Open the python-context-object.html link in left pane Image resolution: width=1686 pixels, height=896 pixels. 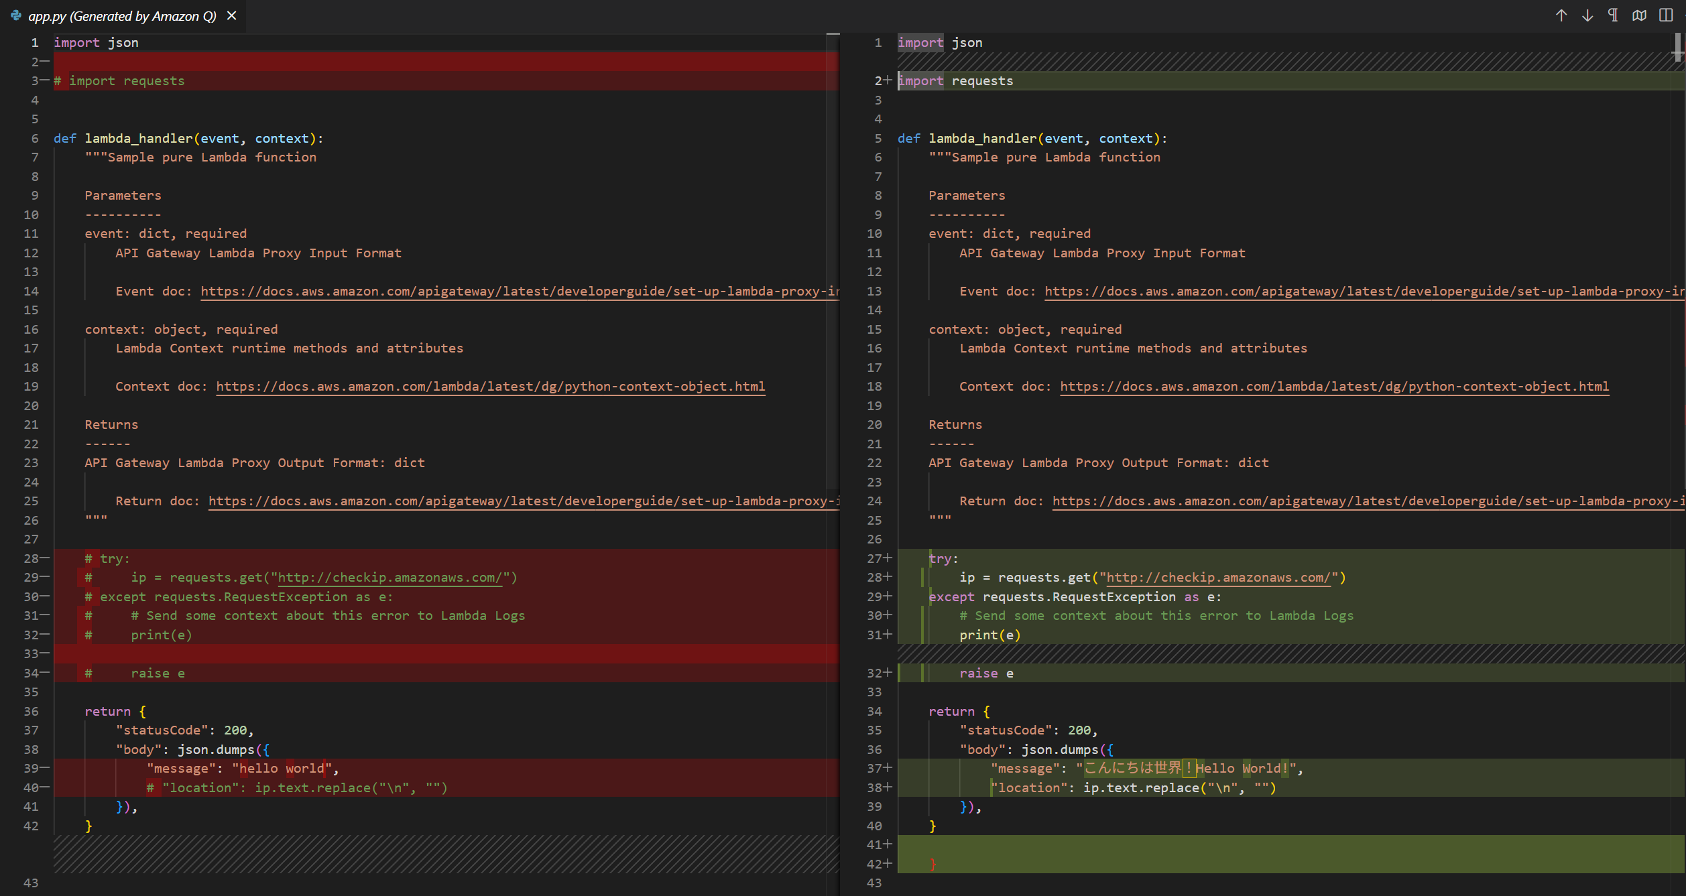point(490,387)
